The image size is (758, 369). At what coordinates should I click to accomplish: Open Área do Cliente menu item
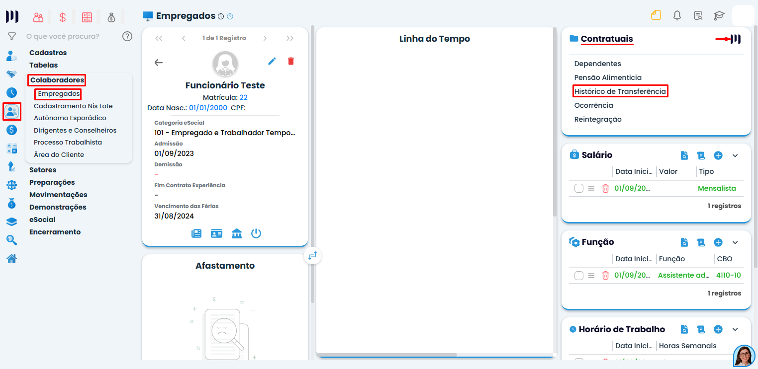tap(59, 154)
